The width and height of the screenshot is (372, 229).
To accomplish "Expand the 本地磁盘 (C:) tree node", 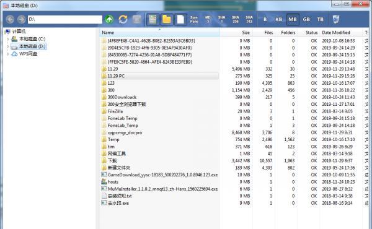I will [8, 39].
